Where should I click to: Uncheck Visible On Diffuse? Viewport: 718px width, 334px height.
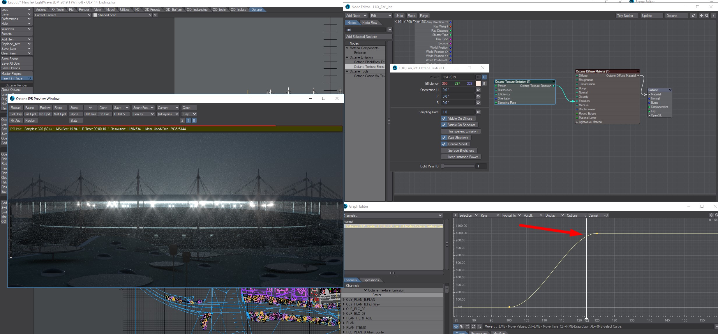click(444, 119)
